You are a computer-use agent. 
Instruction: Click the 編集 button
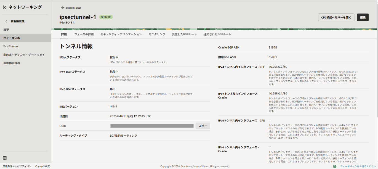point(363,17)
